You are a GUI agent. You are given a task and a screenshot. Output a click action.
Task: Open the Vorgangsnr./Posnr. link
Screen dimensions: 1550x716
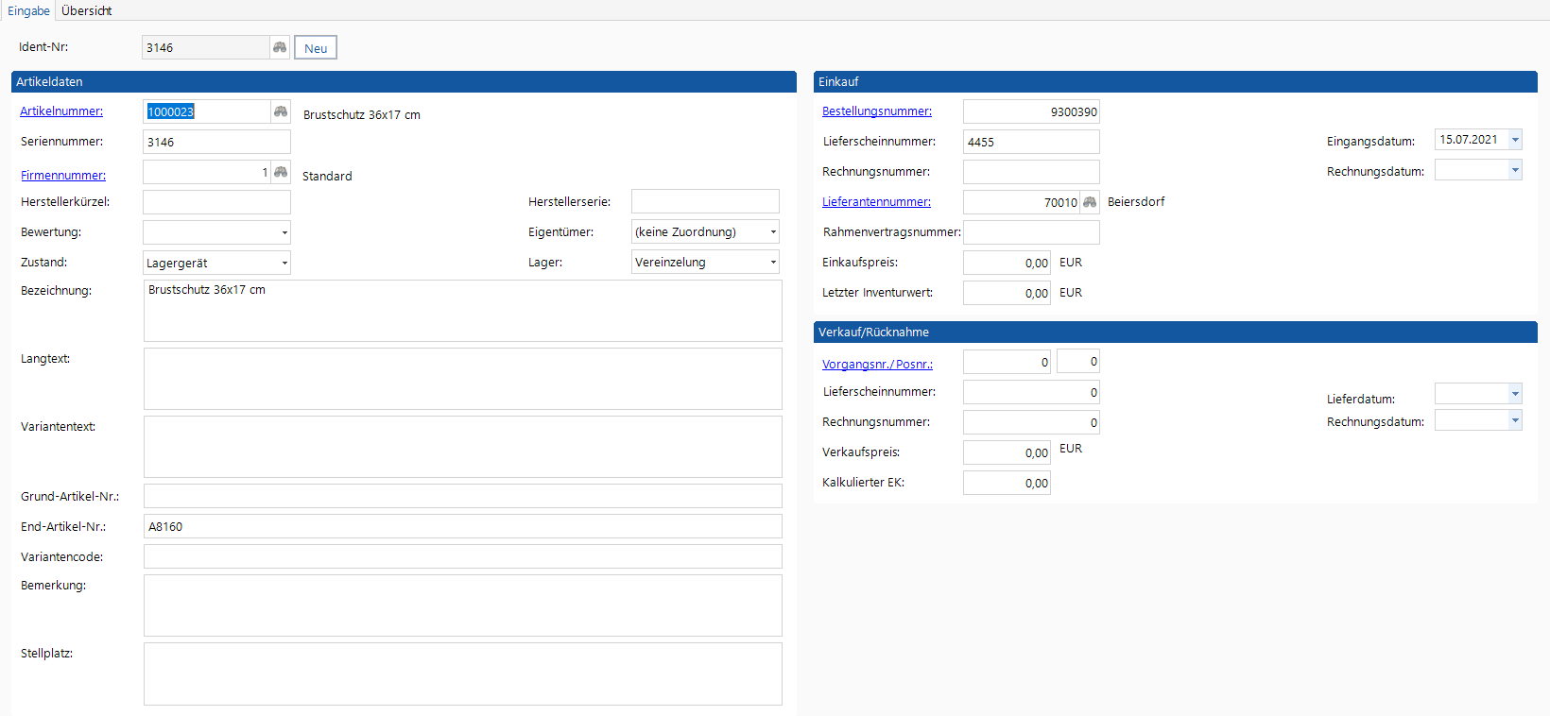[x=877, y=365]
